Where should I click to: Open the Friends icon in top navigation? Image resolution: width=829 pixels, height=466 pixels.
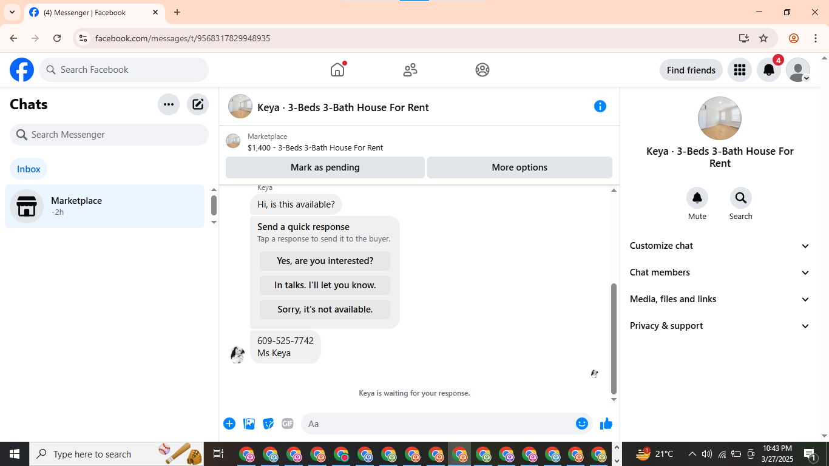410,70
